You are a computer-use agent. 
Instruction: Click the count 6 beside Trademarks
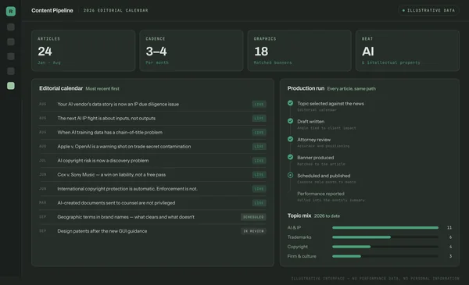(x=450, y=237)
